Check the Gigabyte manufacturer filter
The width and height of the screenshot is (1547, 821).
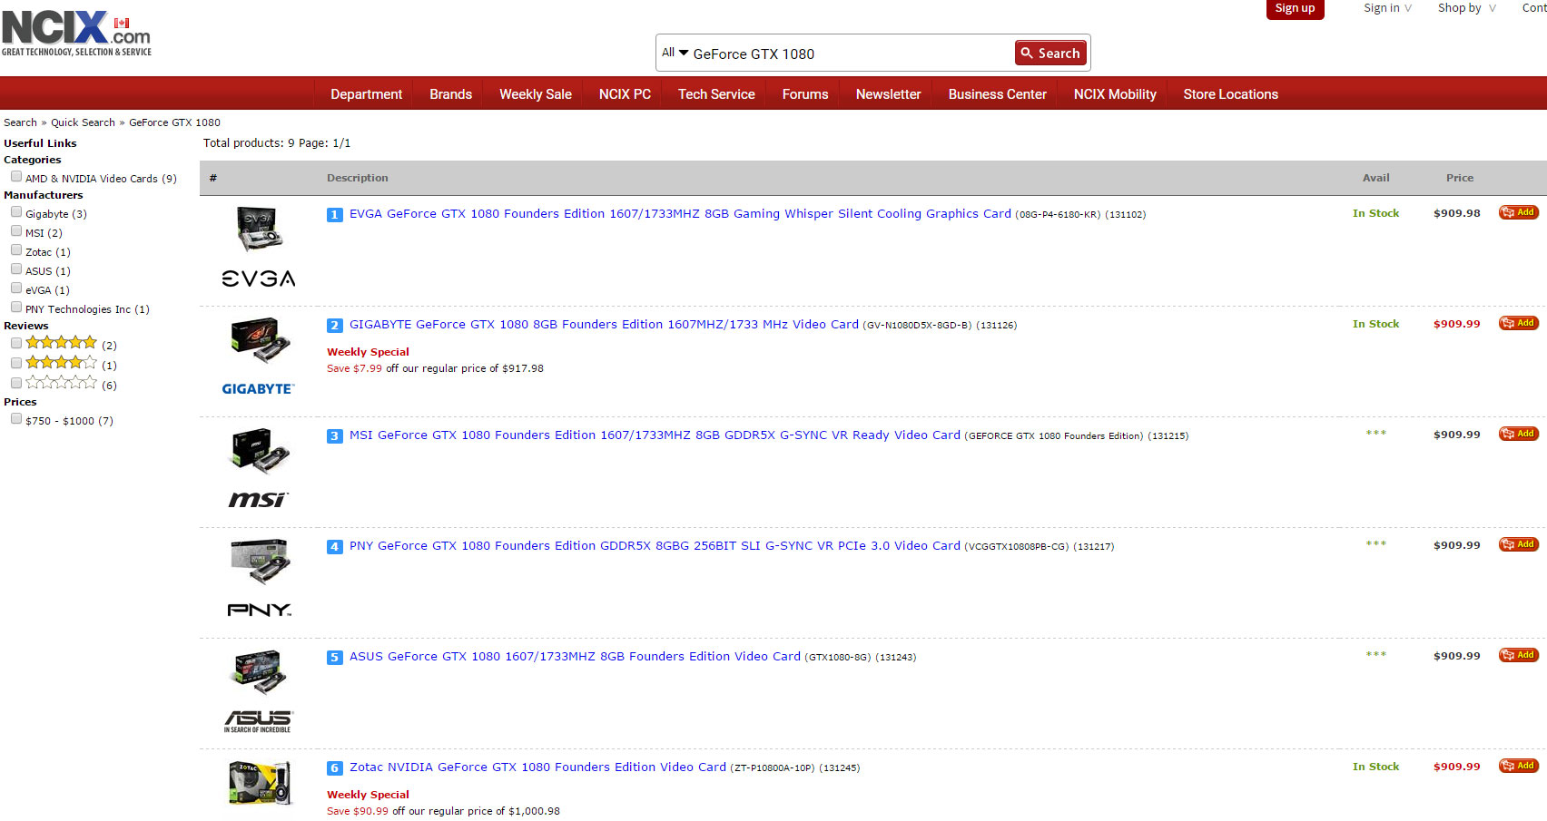(16, 212)
